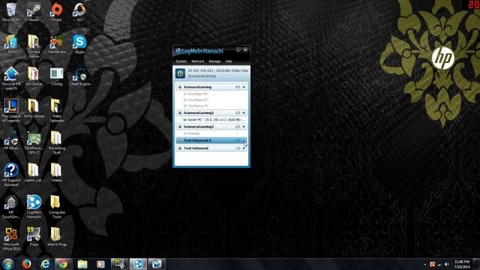
Task: Open Google Chrome from the taskbar
Action: coord(63,264)
